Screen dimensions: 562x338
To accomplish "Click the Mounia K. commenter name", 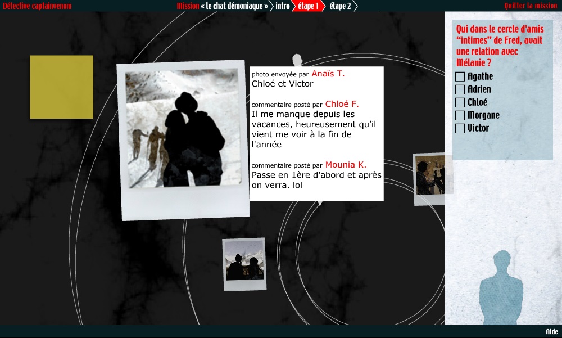I will (345, 165).
